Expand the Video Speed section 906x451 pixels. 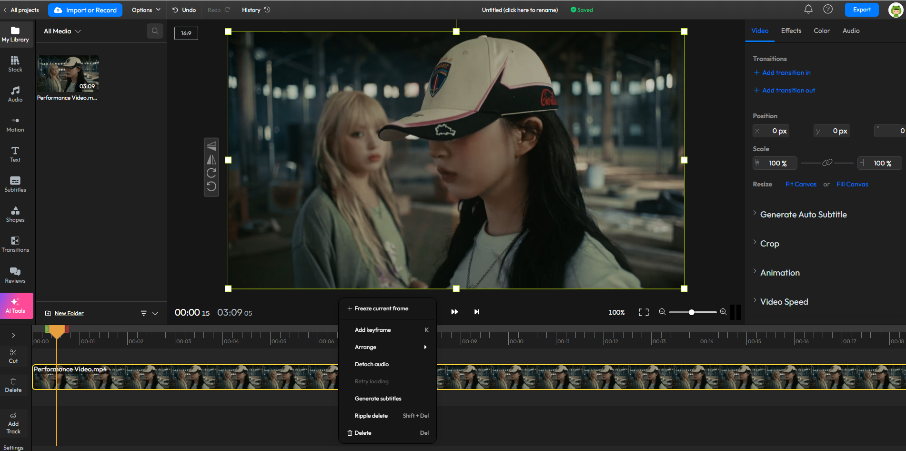click(x=784, y=302)
